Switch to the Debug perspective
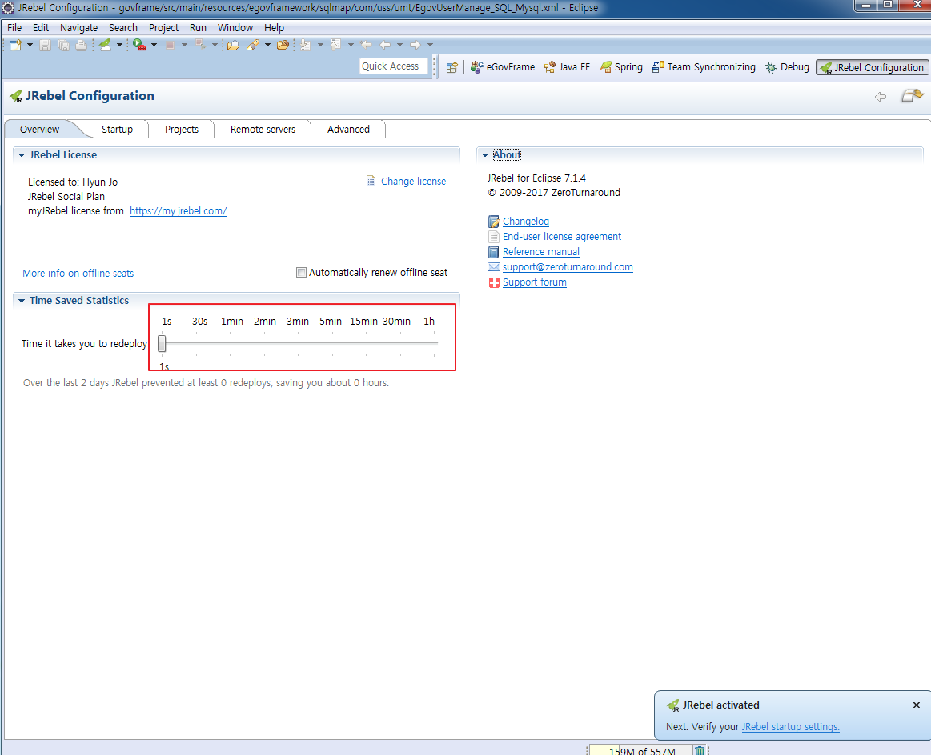 pos(787,67)
